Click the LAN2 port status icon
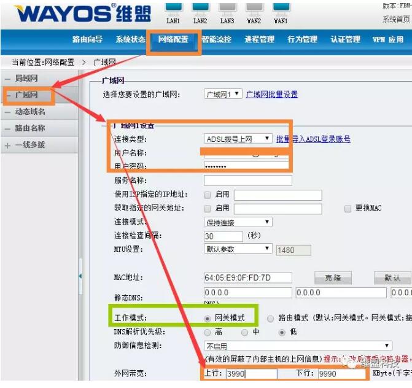412x388 pixels. click(x=201, y=9)
